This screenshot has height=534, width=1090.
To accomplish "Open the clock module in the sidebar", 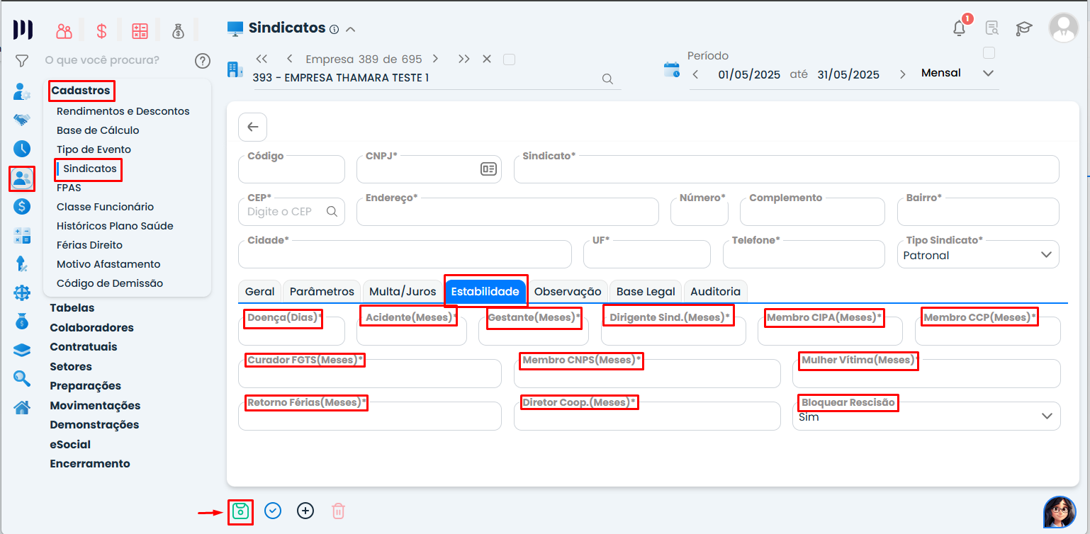I will 22,149.
